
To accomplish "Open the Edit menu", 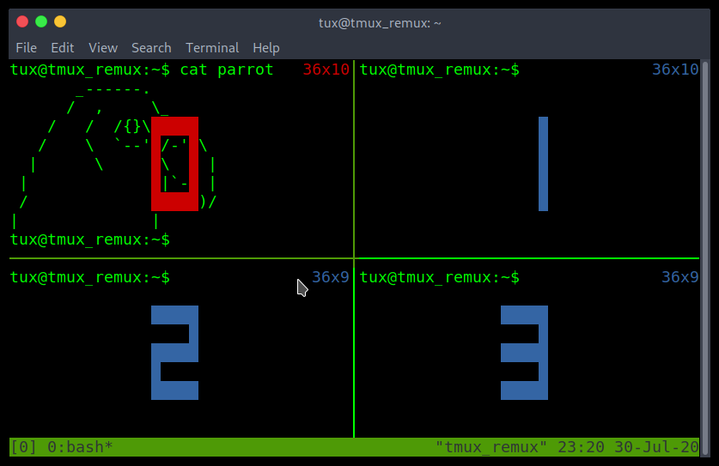I will click(x=62, y=48).
